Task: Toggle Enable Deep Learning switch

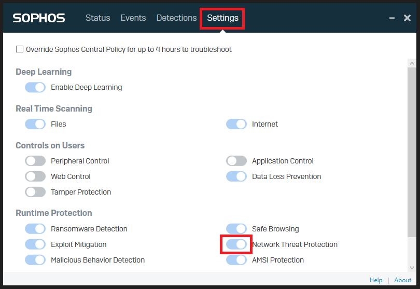Action: 35,87
